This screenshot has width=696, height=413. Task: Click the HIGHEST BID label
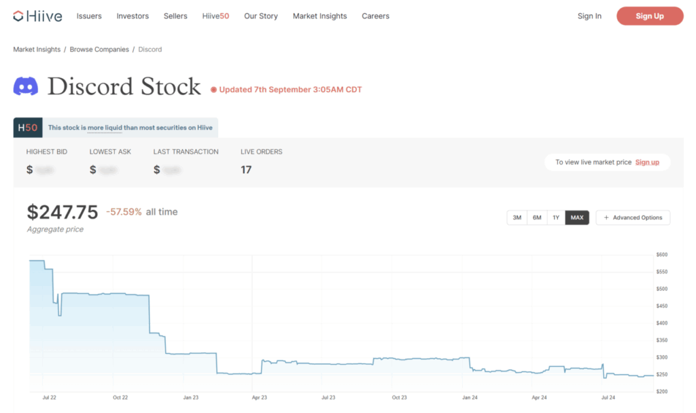point(47,151)
